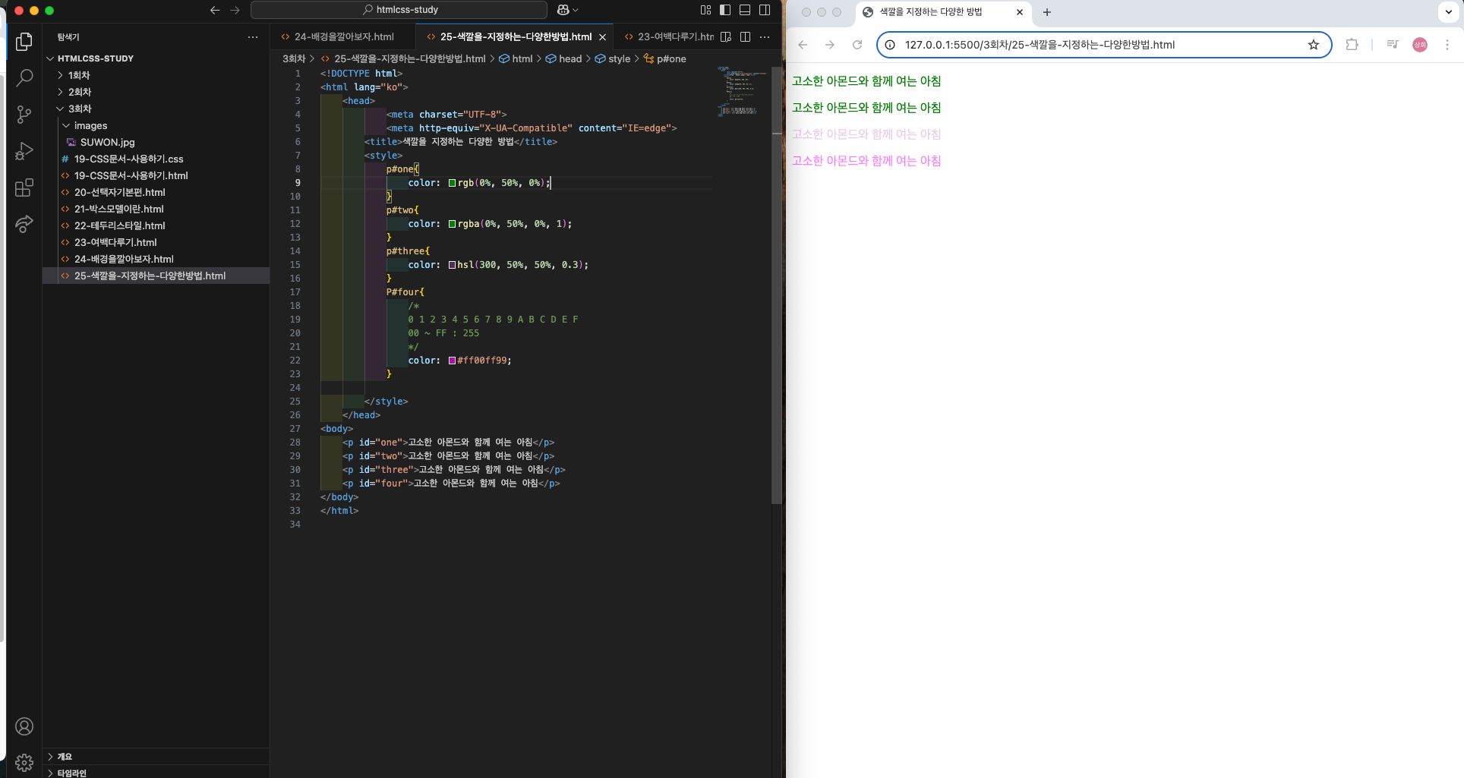
Task: Open Chrome media control icon
Action: [x=1393, y=45]
